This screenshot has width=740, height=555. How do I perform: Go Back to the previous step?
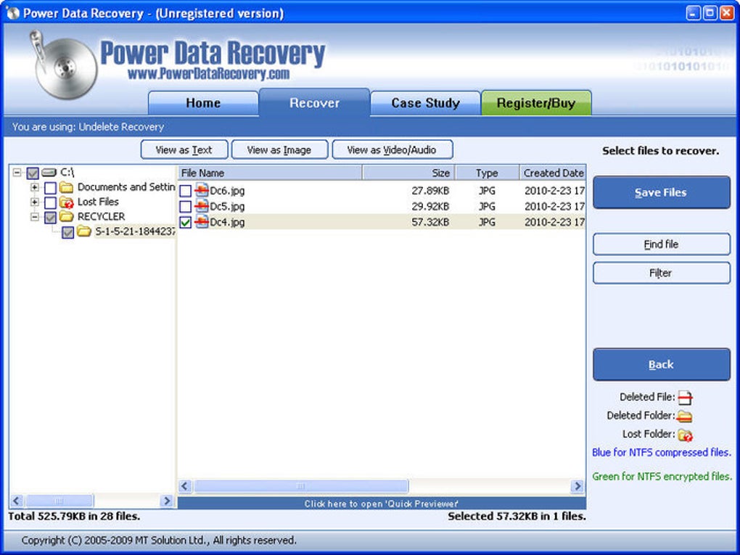click(661, 364)
